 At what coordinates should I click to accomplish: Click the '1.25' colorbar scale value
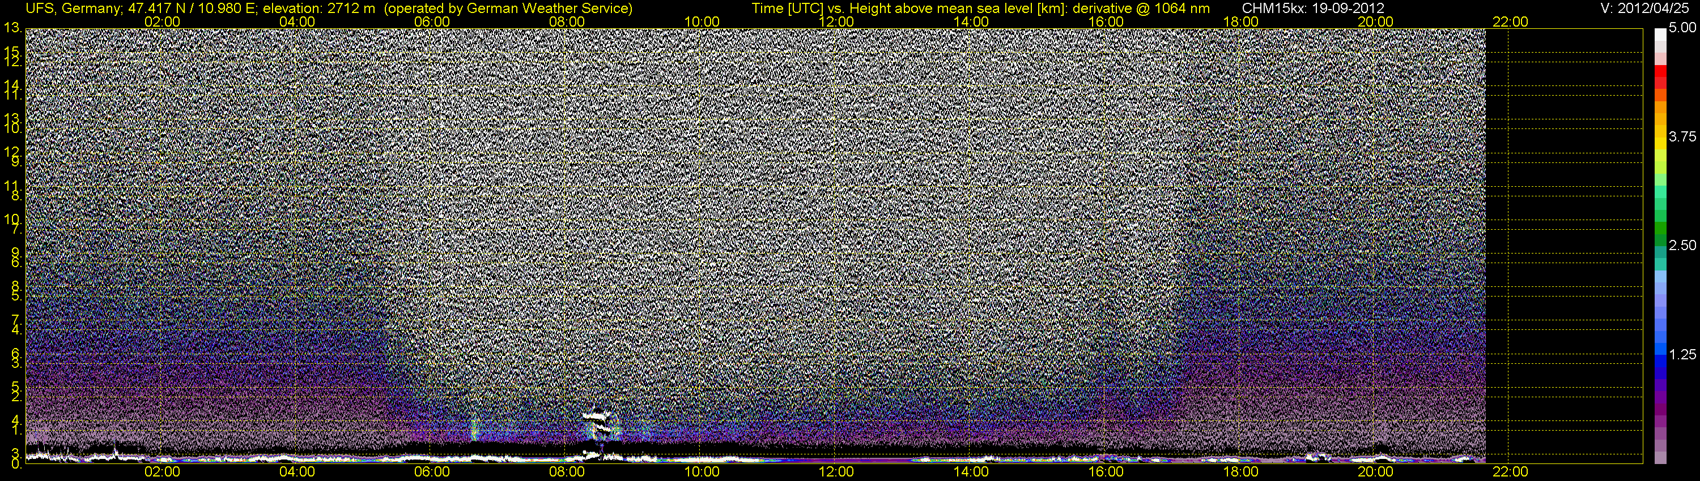[x=1682, y=354]
